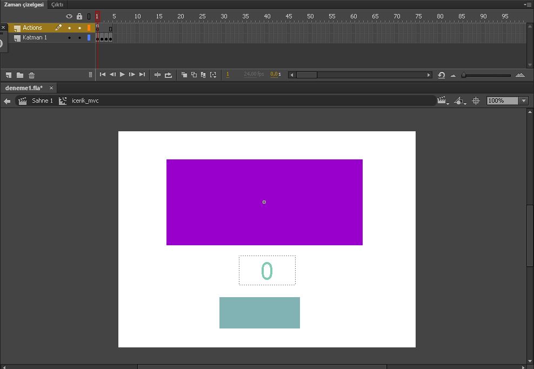Open the stage zoom percentage dropdown

(523, 101)
